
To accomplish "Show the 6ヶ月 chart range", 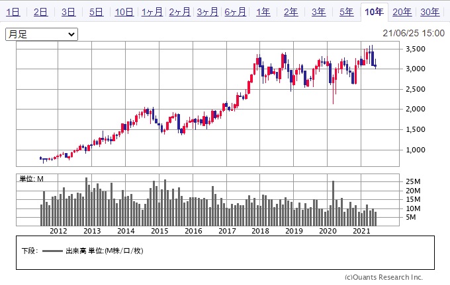I will [236, 12].
